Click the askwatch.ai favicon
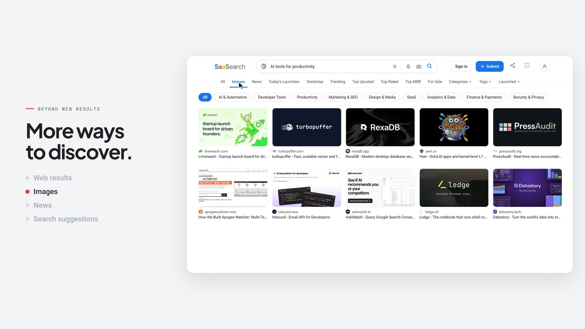Image resolution: width=585 pixels, height=329 pixels. click(x=348, y=212)
